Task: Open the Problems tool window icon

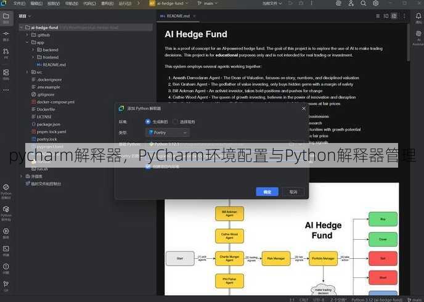Action: coord(6,267)
